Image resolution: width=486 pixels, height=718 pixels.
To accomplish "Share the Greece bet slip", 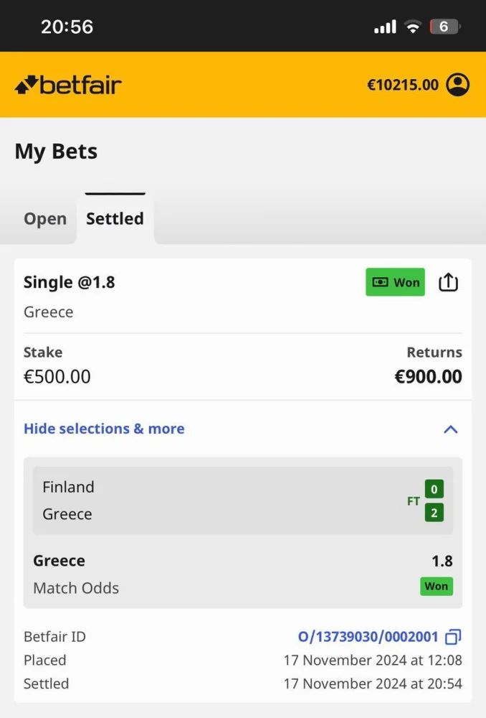I will point(448,282).
